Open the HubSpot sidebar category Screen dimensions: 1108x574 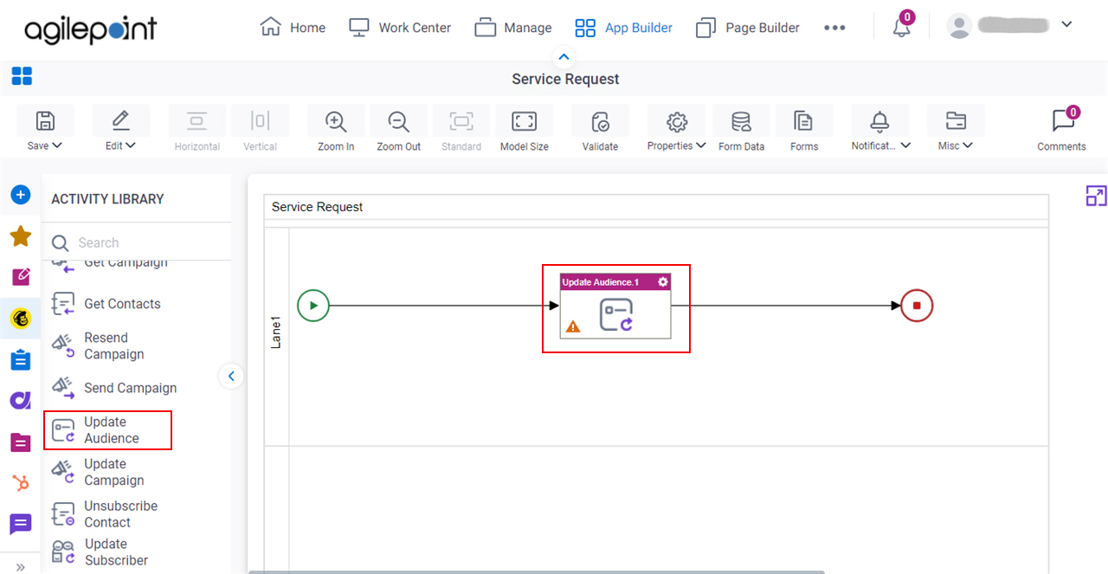(21, 483)
